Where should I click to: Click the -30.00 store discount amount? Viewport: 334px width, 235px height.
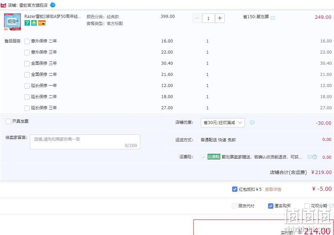(323, 123)
